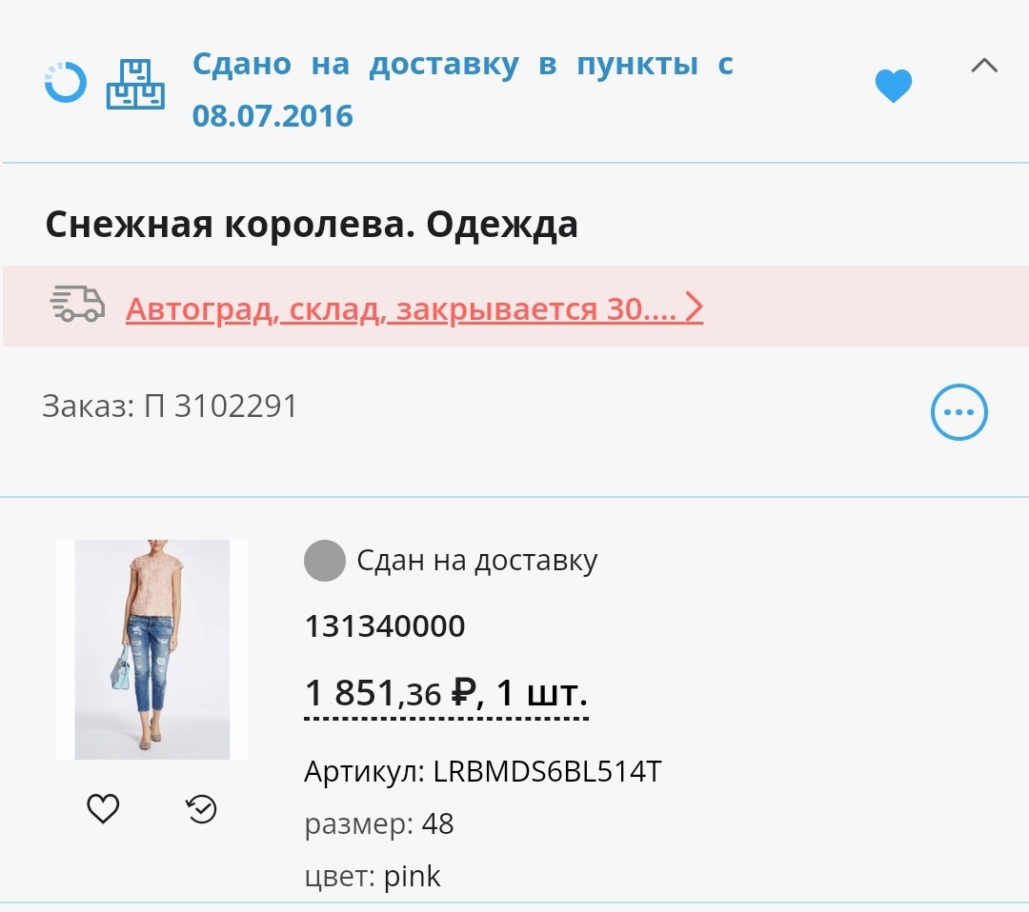Click the Сдан на доставку status label
The height and width of the screenshot is (912, 1029).
(x=477, y=561)
